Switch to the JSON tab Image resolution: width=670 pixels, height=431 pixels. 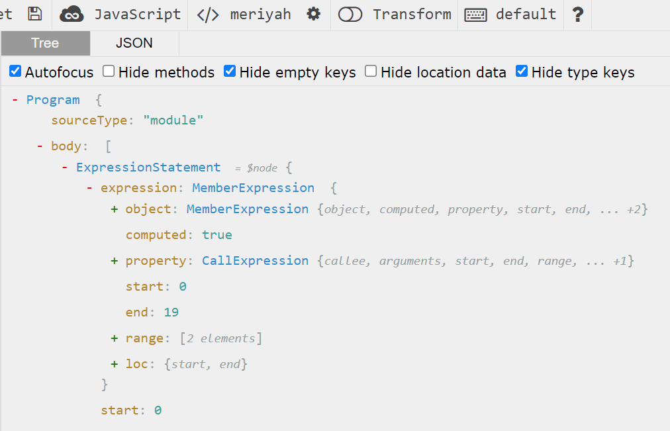[x=134, y=43]
